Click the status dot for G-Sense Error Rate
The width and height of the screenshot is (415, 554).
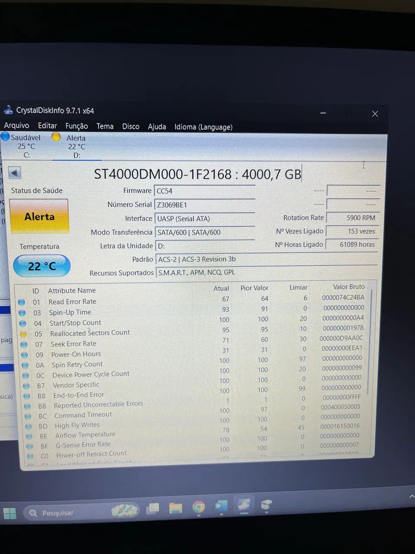(29, 446)
